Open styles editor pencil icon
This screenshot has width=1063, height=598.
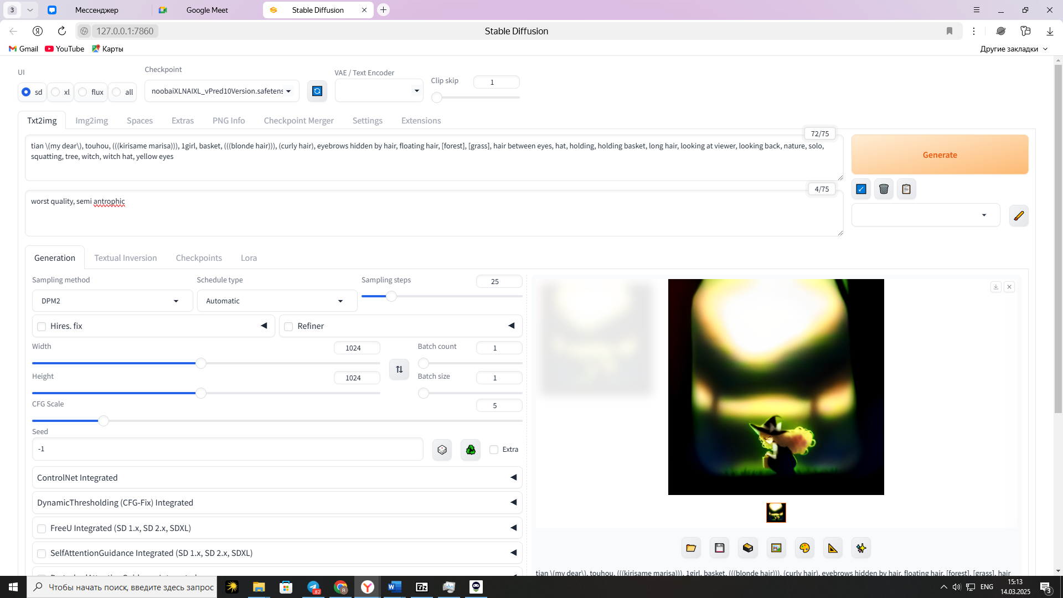click(1019, 215)
